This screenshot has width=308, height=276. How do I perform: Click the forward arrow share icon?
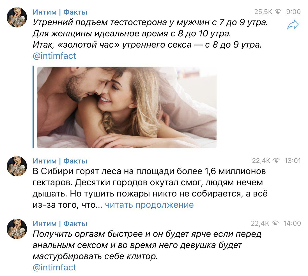(x=293, y=25)
